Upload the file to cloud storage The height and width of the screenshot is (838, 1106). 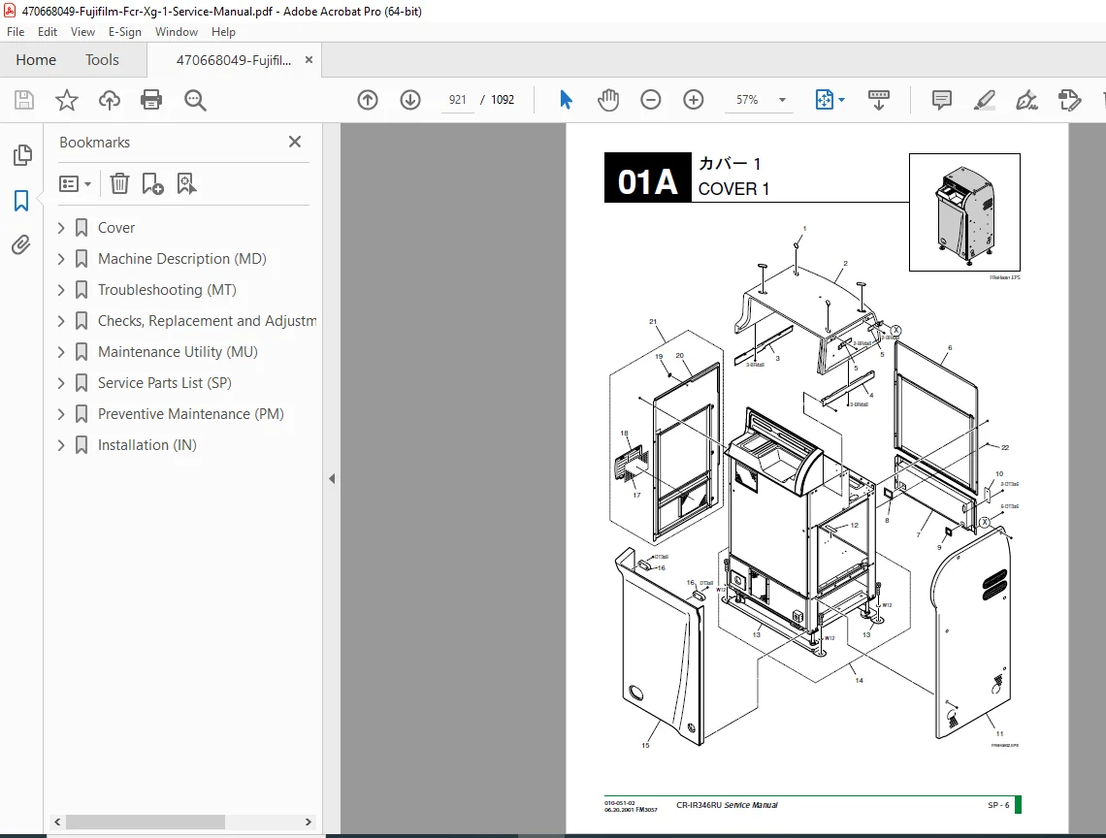[x=110, y=100]
